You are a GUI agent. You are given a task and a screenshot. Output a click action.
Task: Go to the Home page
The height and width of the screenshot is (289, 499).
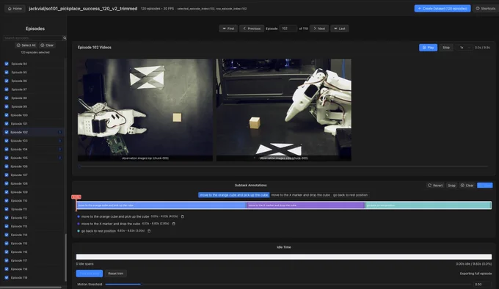tap(15, 9)
